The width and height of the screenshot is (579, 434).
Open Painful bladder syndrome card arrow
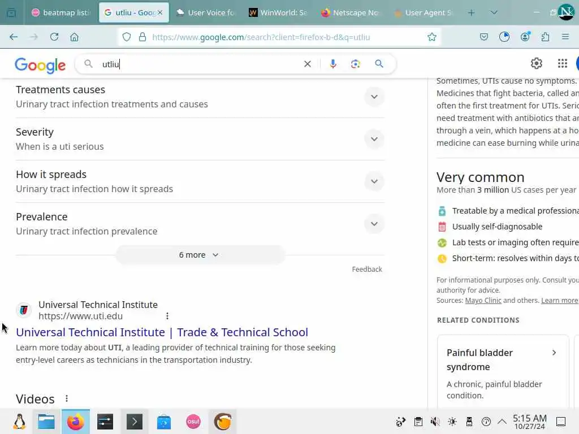pyautogui.click(x=554, y=353)
